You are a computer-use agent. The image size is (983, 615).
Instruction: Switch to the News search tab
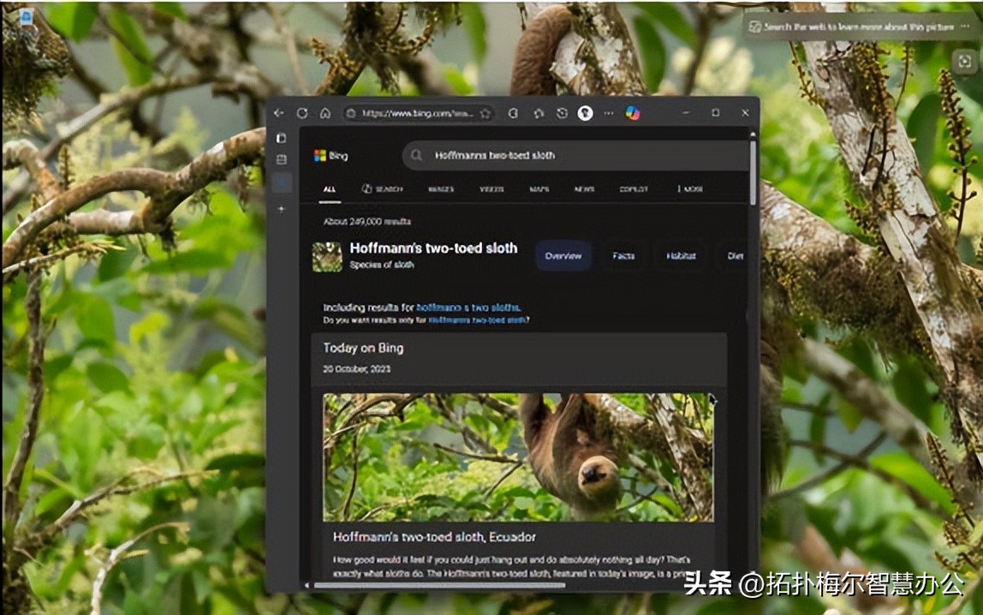pos(584,188)
